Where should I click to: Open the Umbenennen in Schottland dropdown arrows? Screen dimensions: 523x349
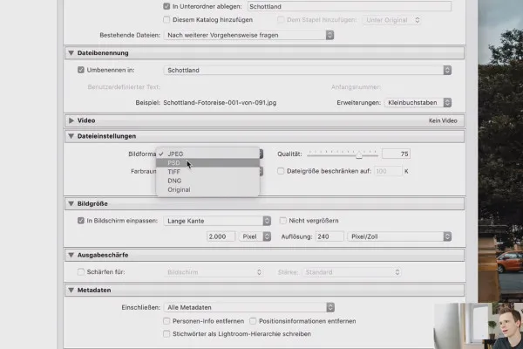pos(447,70)
